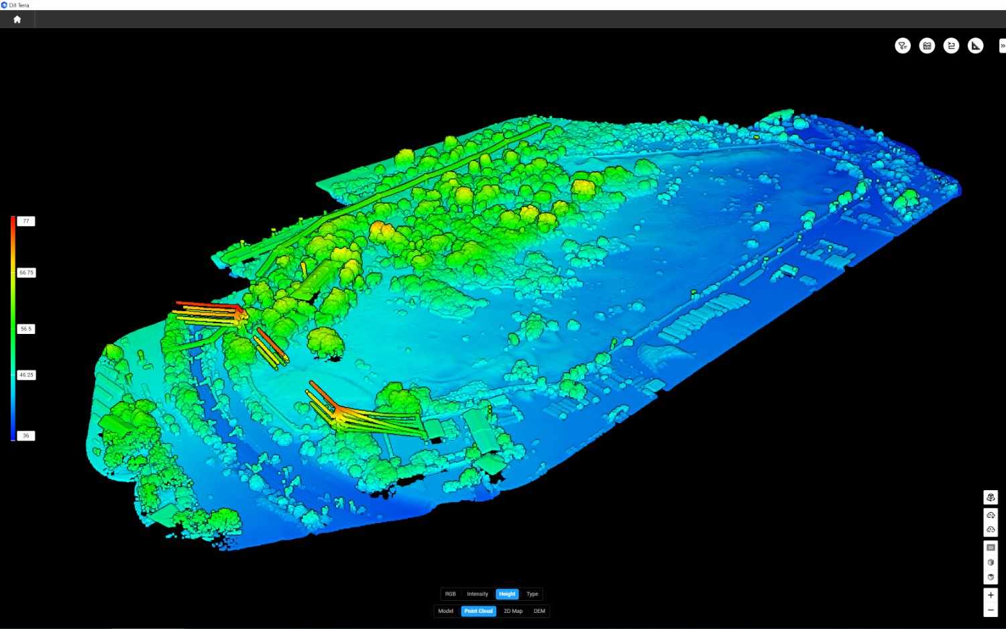Switch to 2D view icon
The image size is (1006, 629).
[x=991, y=548]
